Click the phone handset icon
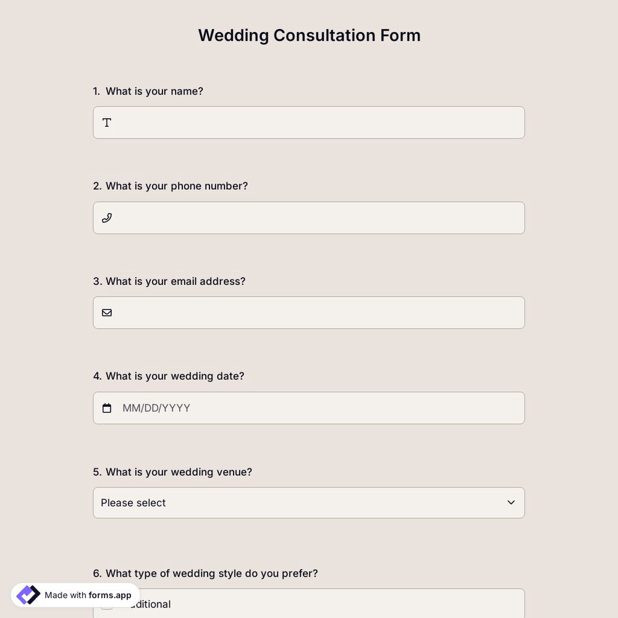Screen dimensions: 618x618 106,218
